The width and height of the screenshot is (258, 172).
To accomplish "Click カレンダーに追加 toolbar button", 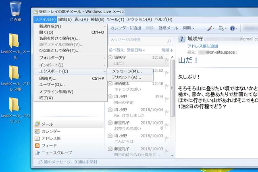I will point(125,28).
